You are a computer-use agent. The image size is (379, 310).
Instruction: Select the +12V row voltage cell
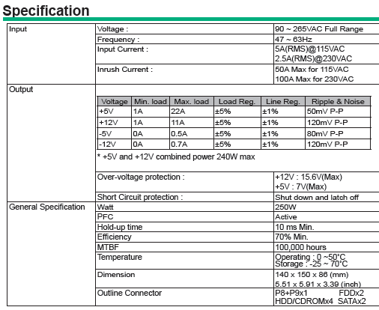[115, 123]
